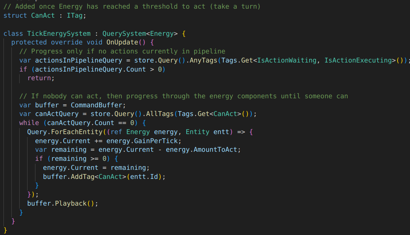Click the canActQuery variable declaration
This screenshot has height=235, width=410.
pyautogui.click(x=57, y=114)
